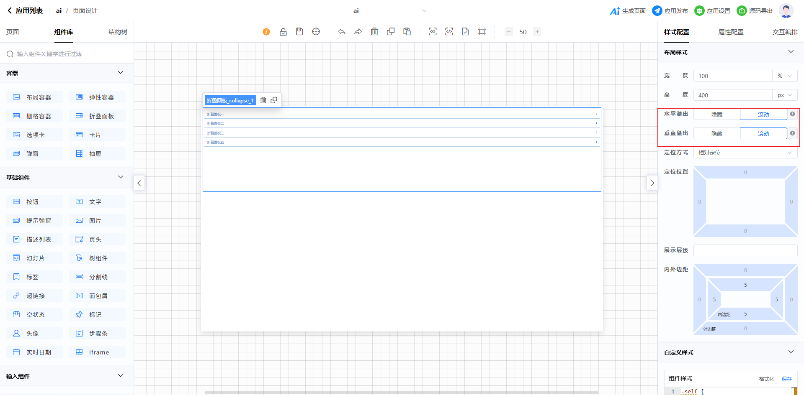Collapse the 基础组件 section
Image resolution: width=804 pixels, height=395 pixels.
[121, 177]
